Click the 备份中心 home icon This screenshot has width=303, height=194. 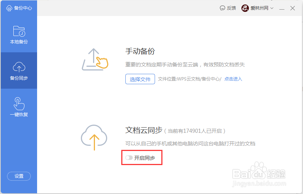click(9, 8)
